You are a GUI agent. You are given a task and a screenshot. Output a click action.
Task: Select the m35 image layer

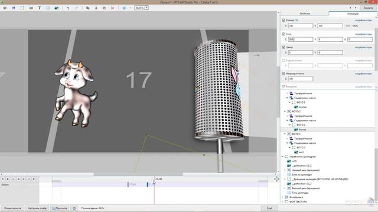click(292, 161)
